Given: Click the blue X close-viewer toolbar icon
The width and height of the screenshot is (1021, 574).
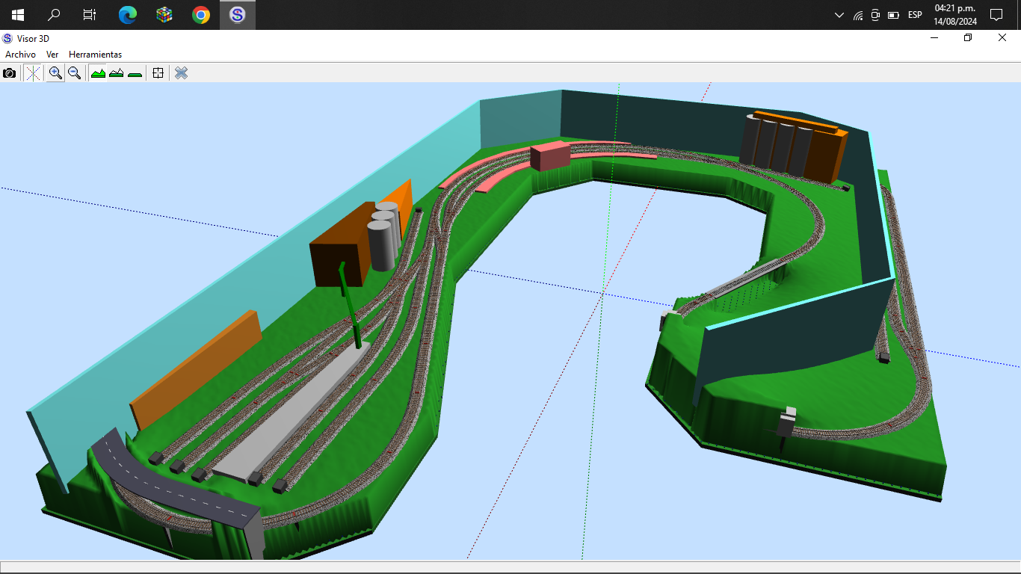Looking at the screenshot, I should tap(181, 72).
